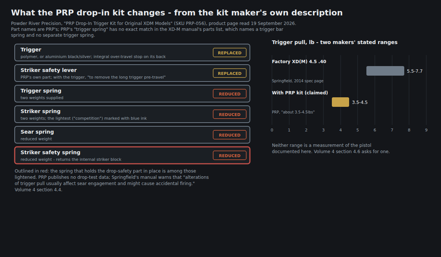The width and height of the screenshot is (441, 257).
Task: Click the Springfield, 2014 spec page caption
Action: [x=298, y=81]
